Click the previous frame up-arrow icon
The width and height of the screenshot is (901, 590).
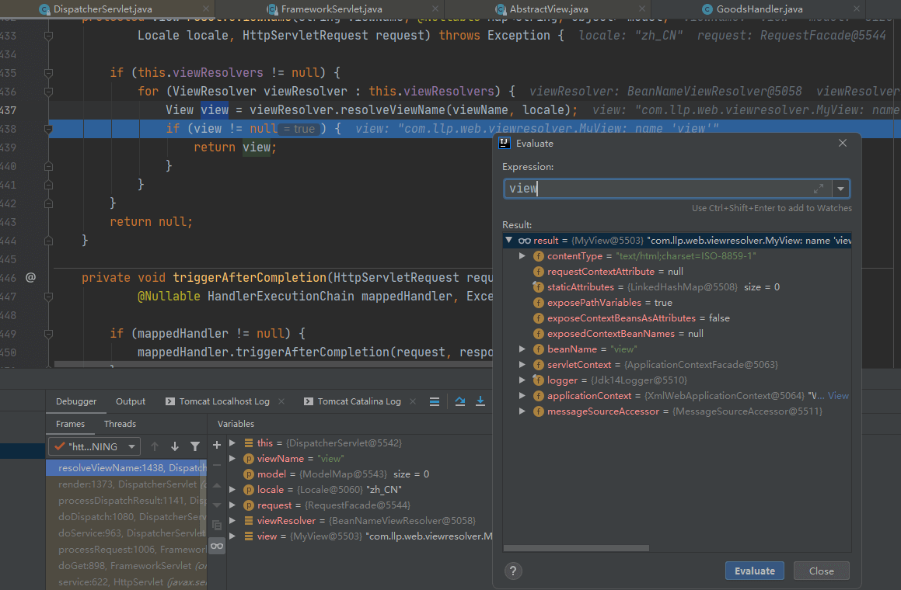[x=155, y=446]
